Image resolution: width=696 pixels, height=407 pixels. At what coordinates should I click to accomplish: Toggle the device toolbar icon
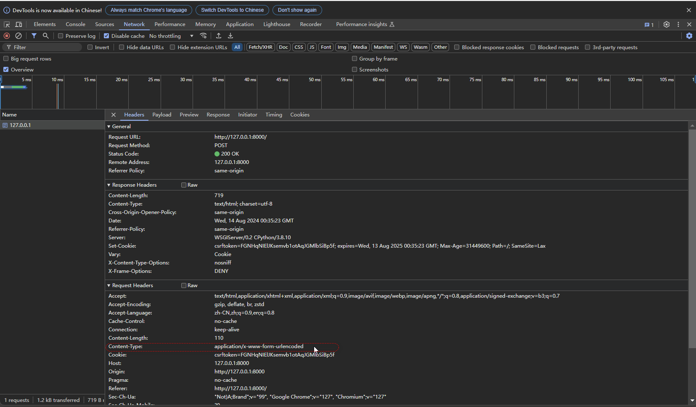19,24
